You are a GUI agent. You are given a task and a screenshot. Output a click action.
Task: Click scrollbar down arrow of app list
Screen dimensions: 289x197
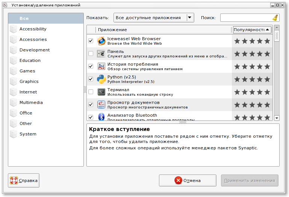tap(277, 118)
